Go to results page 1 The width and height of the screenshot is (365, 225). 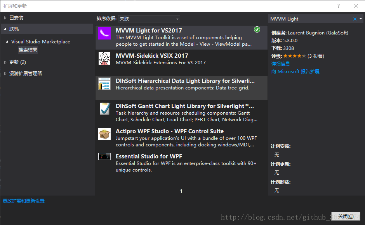click(181, 191)
